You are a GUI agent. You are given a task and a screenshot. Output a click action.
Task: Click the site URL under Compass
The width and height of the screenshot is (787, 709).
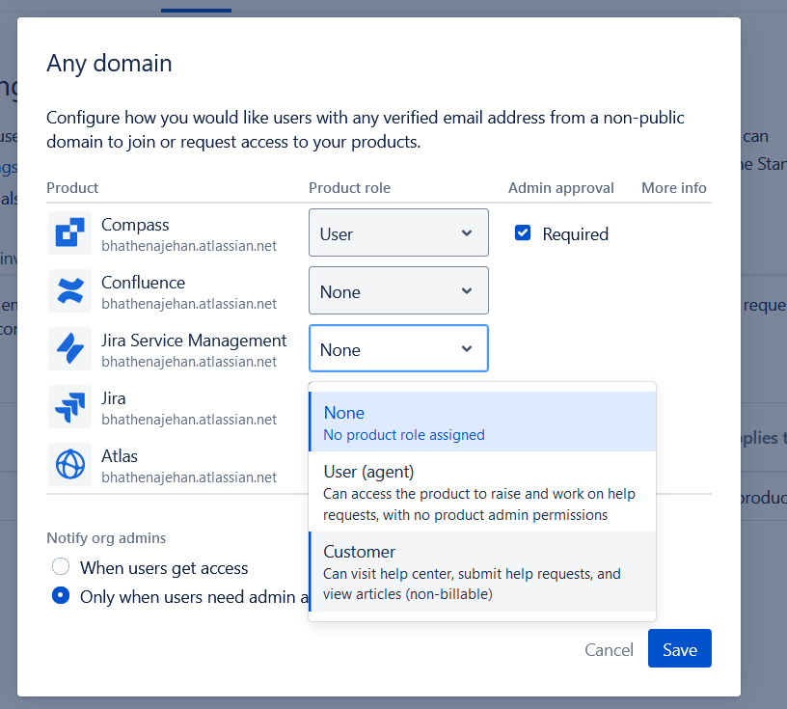point(189,246)
